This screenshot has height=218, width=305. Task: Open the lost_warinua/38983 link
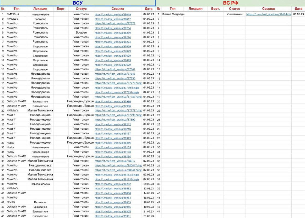(113, 198)
